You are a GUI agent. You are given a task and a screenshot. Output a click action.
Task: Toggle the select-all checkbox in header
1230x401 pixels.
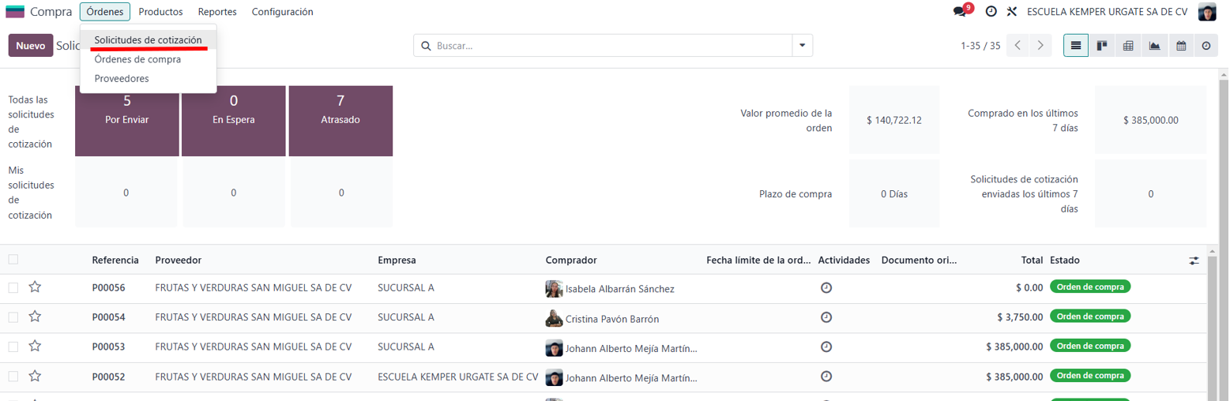click(x=13, y=260)
